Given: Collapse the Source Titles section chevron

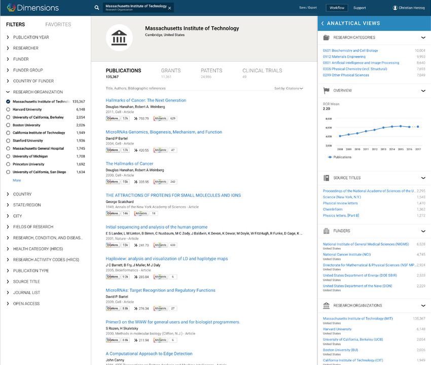Looking at the screenshot, I should pos(423,178).
